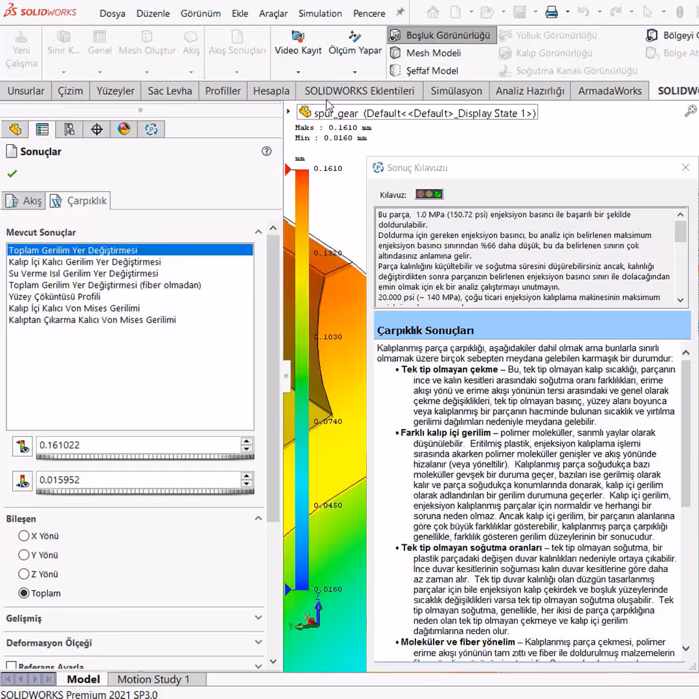Confirm results with the green checkmark
699x699 pixels.
[x=12, y=173]
